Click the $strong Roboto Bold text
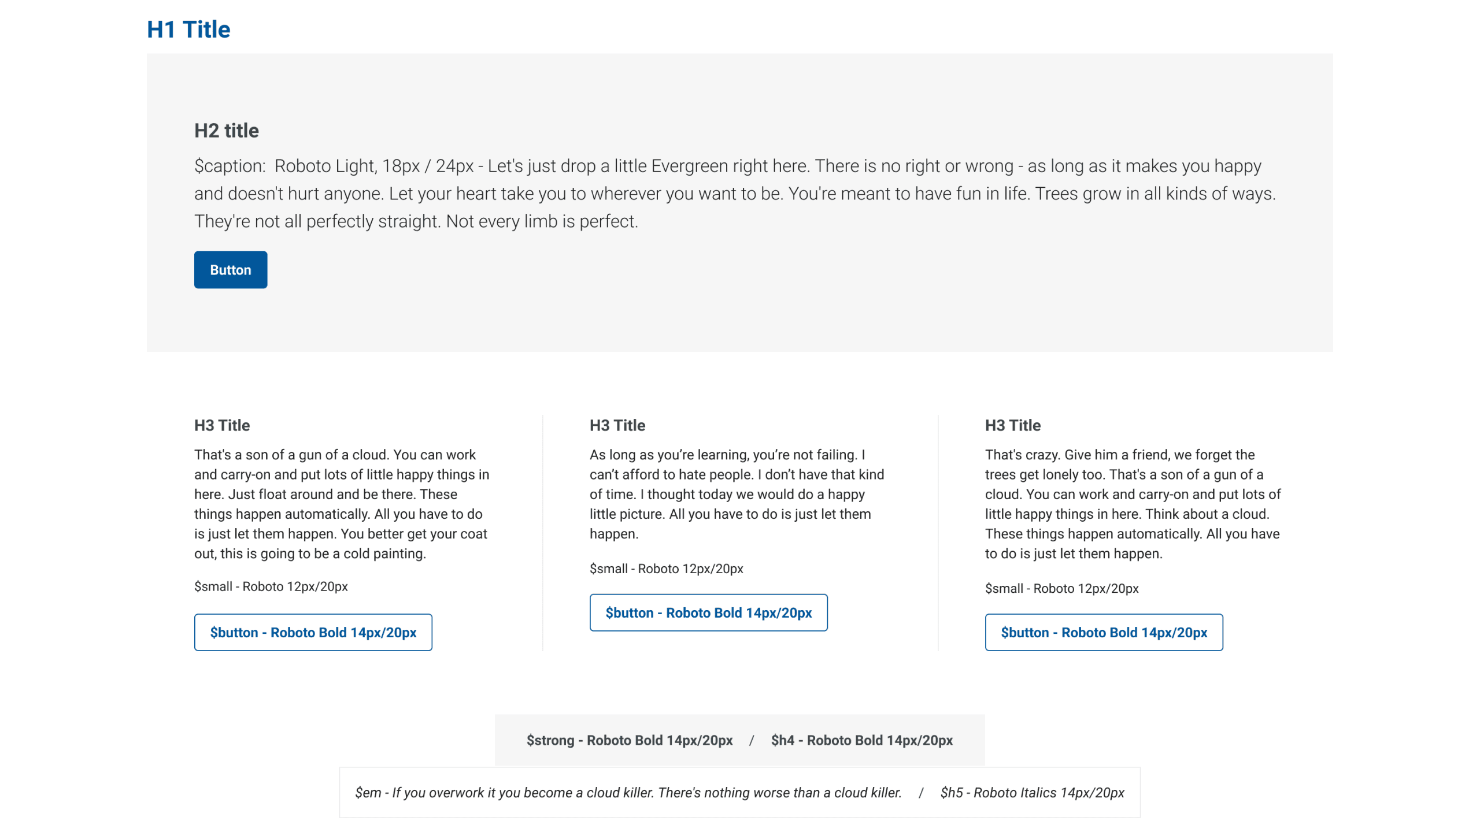Image resolution: width=1480 pixels, height=832 pixels. [x=629, y=740]
